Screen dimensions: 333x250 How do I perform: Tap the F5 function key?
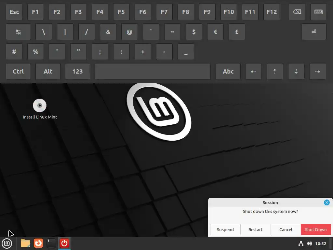(121, 12)
